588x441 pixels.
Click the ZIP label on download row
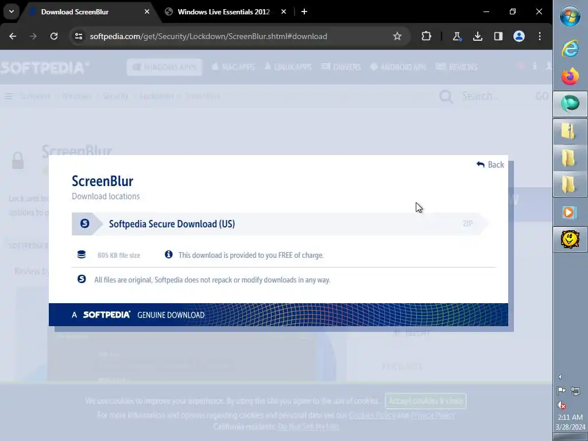tap(467, 223)
